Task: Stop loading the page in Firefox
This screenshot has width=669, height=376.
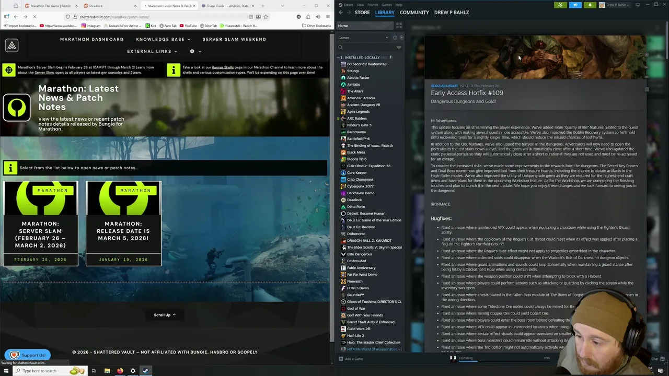Action: click(34, 17)
